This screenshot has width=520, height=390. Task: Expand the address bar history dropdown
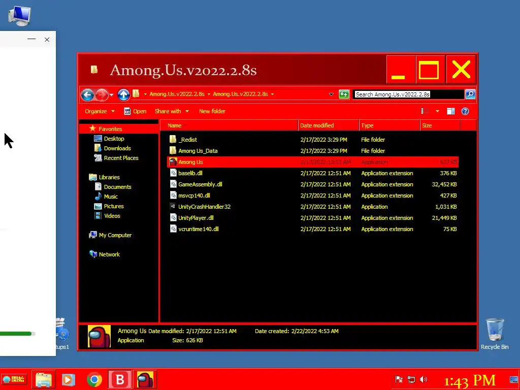[331, 94]
